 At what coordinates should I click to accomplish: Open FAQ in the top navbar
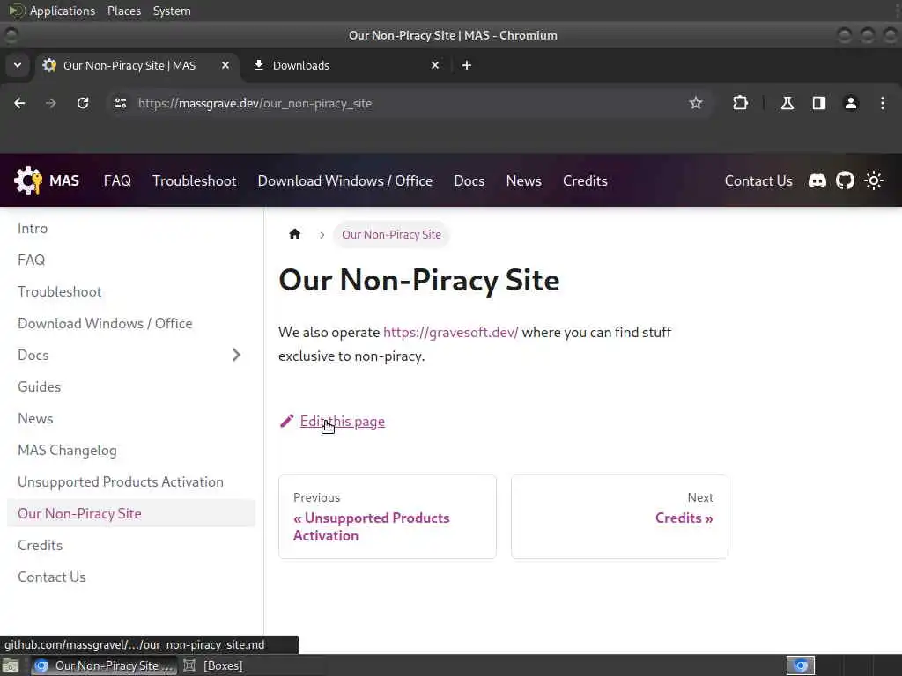(117, 181)
